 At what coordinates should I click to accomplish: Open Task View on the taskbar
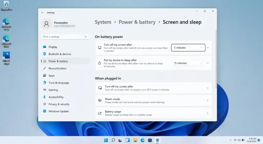pos(120,140)
